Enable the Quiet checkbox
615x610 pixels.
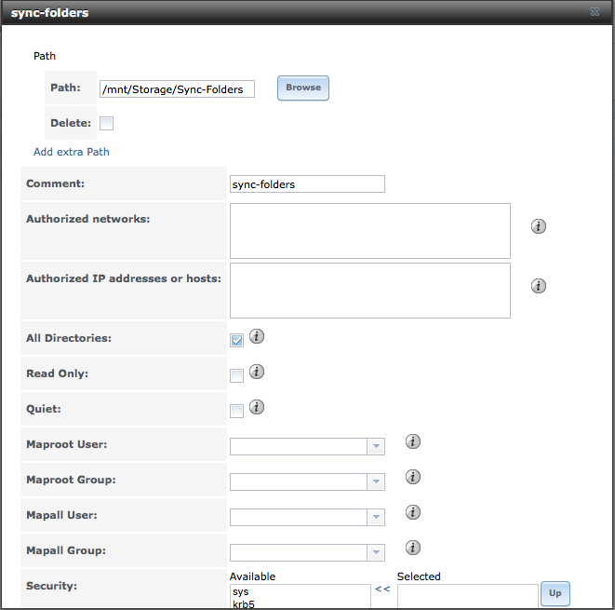pos(236,411)
